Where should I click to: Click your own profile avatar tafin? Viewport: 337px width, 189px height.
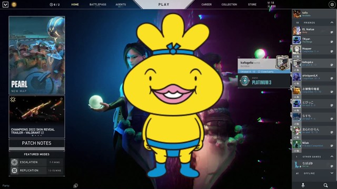296,14
